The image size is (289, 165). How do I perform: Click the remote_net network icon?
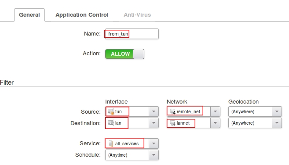point(172,111)
